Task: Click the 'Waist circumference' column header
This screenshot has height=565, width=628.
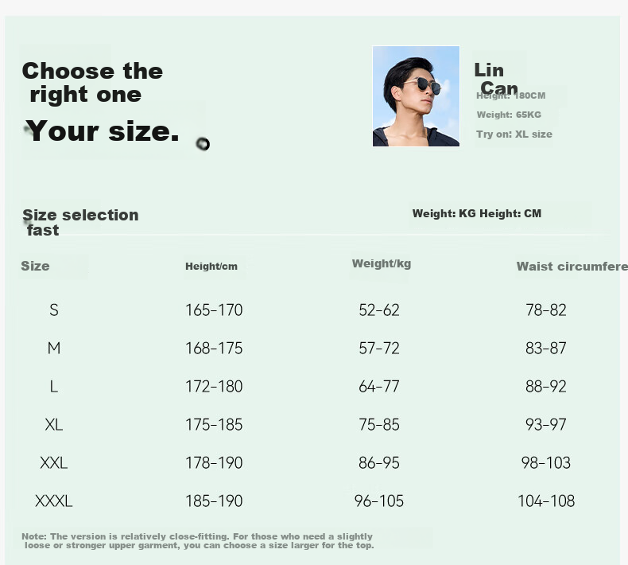Action: (x=572, y=267)
